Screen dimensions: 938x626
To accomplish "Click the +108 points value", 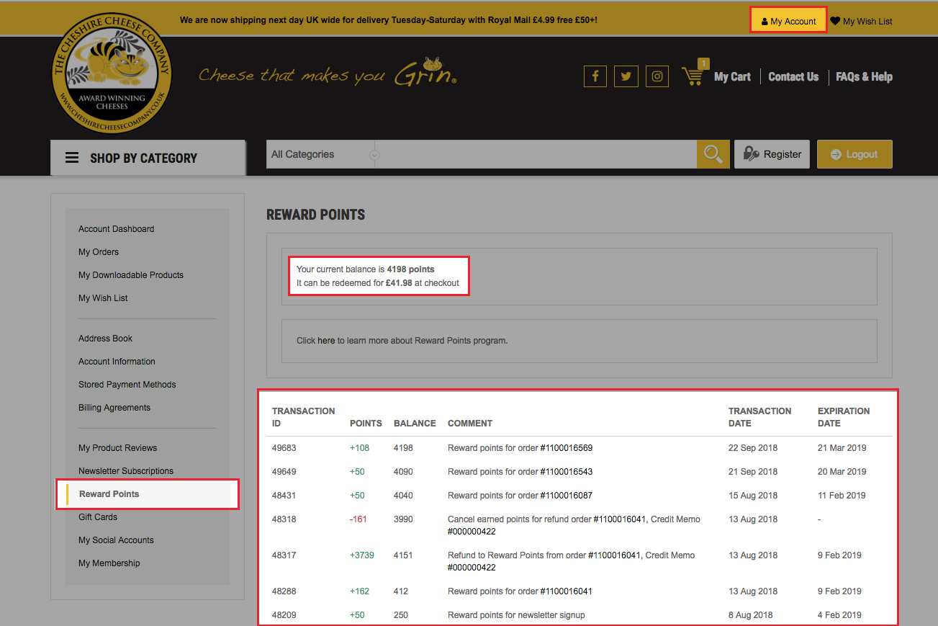I will pos(359,448).
